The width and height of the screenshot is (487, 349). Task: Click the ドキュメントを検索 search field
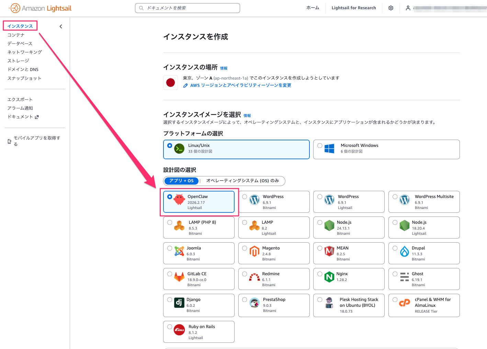point(188,8)
